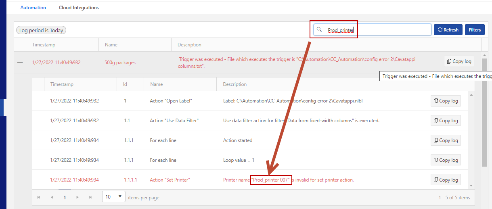Image resolution: width=492 pixels, height=209 pixels.
Task: Switch to Cloud Integrations tab
Action: [79, 8]
